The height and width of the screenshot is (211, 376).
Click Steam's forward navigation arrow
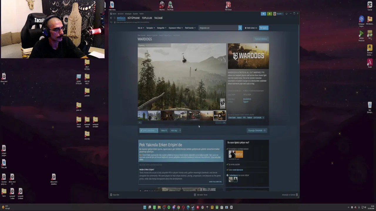(x=114, y=18)
